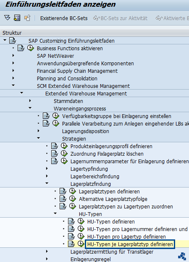Execute clock icon for Lagernummernparameter für Einlagerung
This screenshot has height=262, width=189.
64,161
